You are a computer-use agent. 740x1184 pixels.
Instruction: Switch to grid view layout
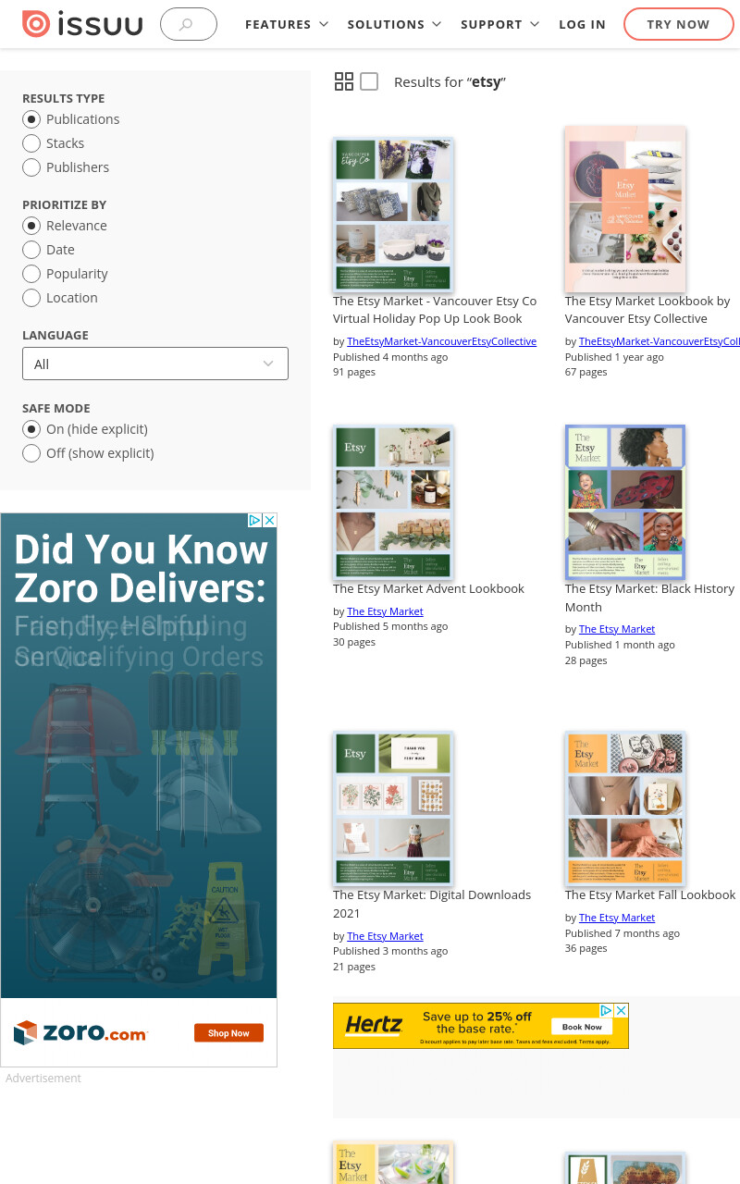(x=344, y=81)
